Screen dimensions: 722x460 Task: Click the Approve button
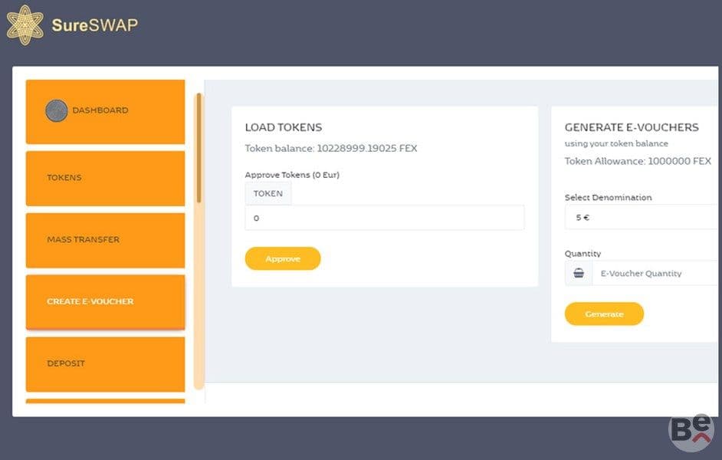tap(283, 259)
